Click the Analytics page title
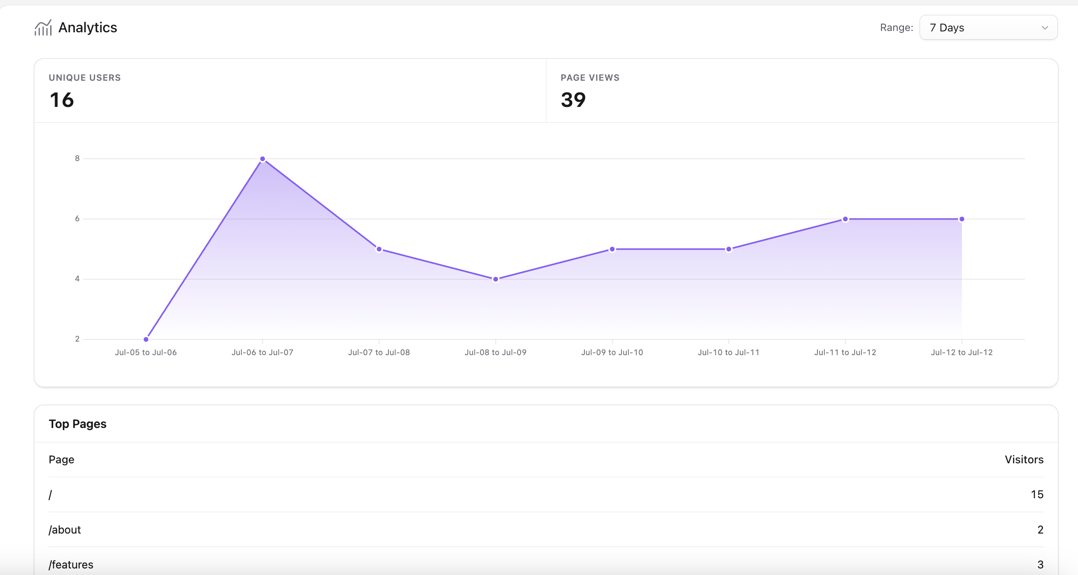Image resolution: width=1078 pixels, height=575 pixels. pos(88,27)
